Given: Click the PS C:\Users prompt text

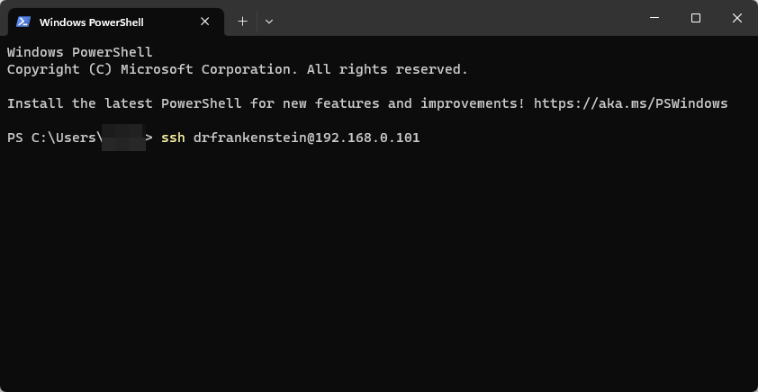Looking at the screenshot, I should tap(54, 138).
